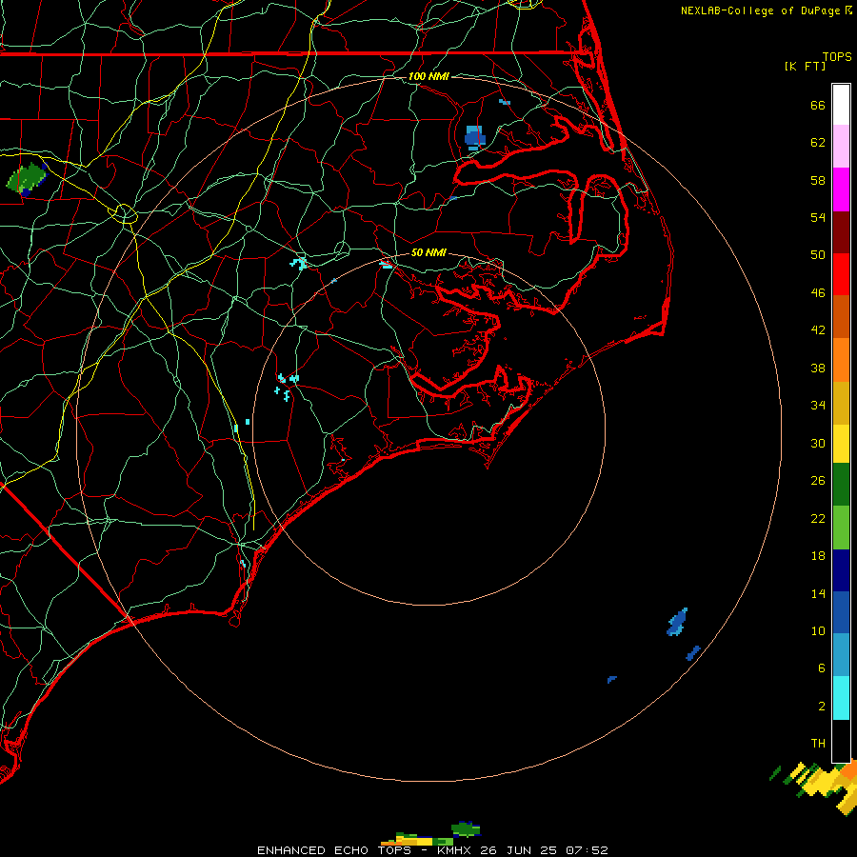Image resolution: width=857 pixels, height=857 pixels.
Task: Click the 10 legend value
Action: 818,630
